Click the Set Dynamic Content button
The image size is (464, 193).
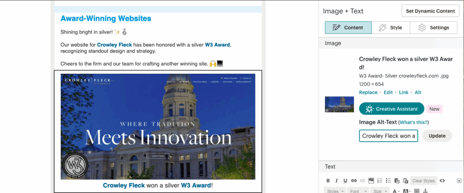point(430,11)
